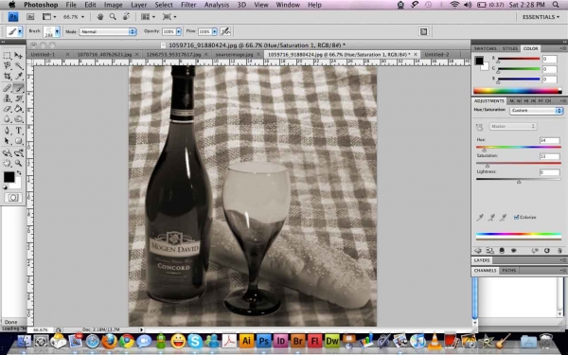Screen dimensions: 568x355
Task: Switch to the SWATCHES panel tab
Action: (486, 48)
